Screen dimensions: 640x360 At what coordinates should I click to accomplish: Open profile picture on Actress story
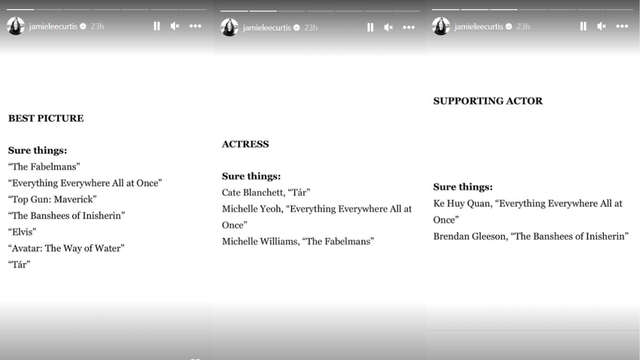[x=229, y=27]
